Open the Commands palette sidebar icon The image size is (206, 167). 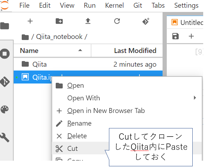[x=5, y=109]
